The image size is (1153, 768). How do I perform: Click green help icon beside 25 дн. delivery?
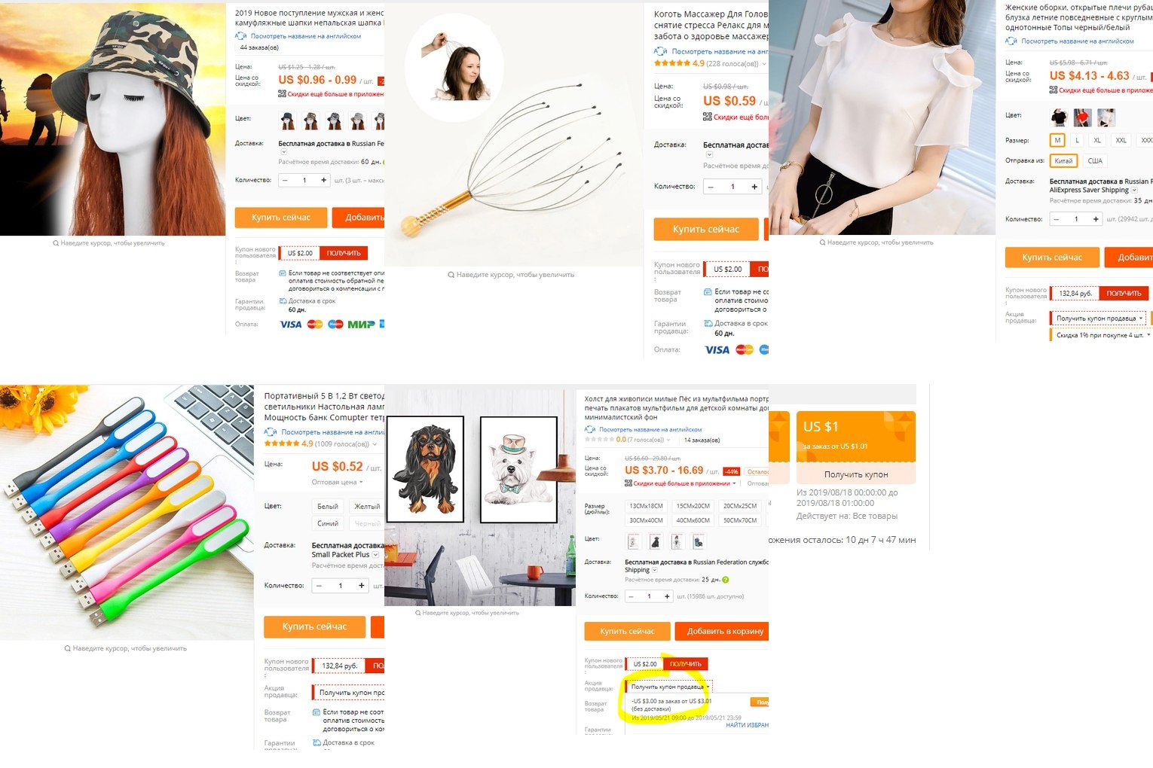[x=726, y=580]
